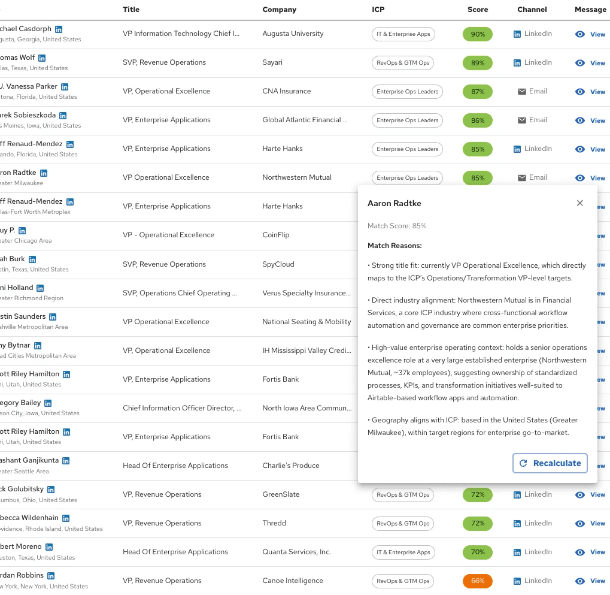Click LinkedIn channel icon for Canoe Intelligence row

click(517, 581)
